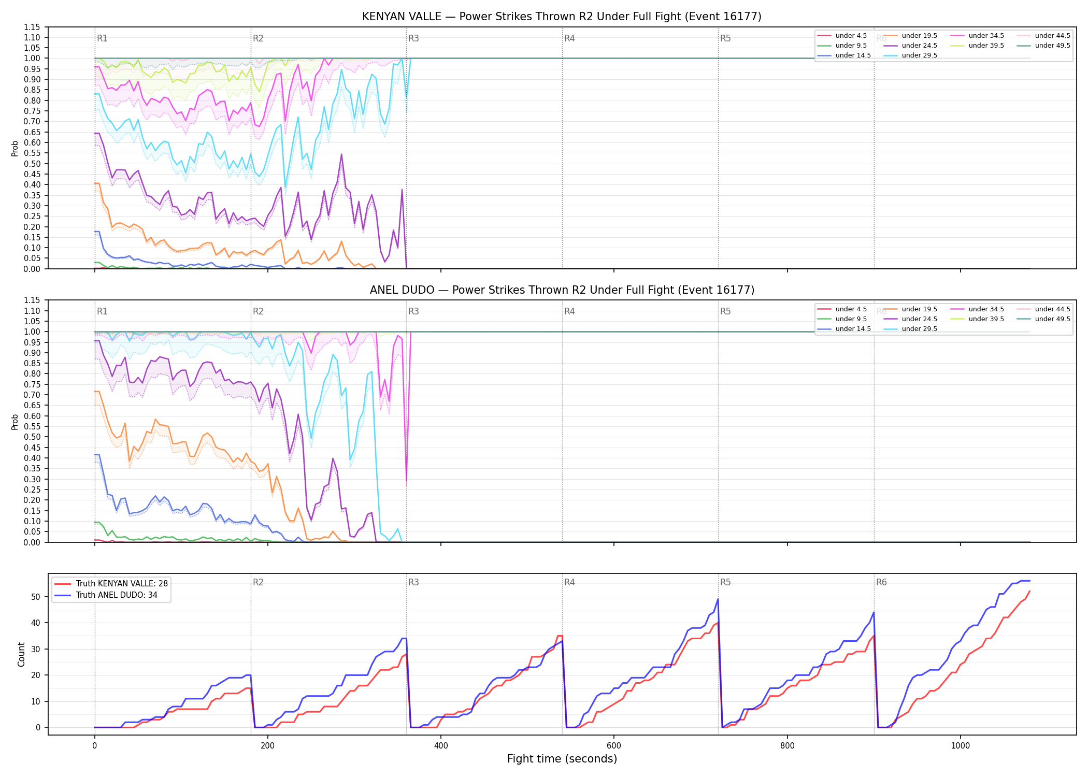Pick 'under 49.5' in Anel Dudo chart legend
Image resolution: width=1088 pixels, height=777 pixels.
coord(1043,319)
